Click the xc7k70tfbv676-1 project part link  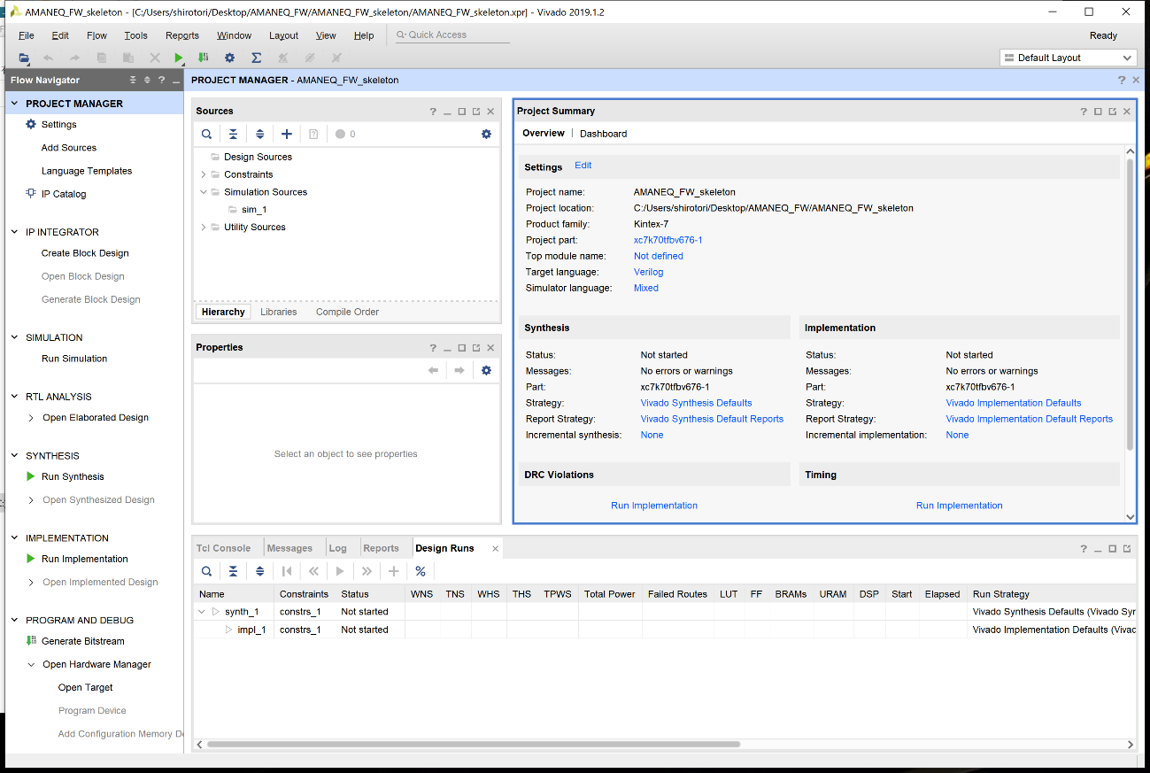[668, 240]
